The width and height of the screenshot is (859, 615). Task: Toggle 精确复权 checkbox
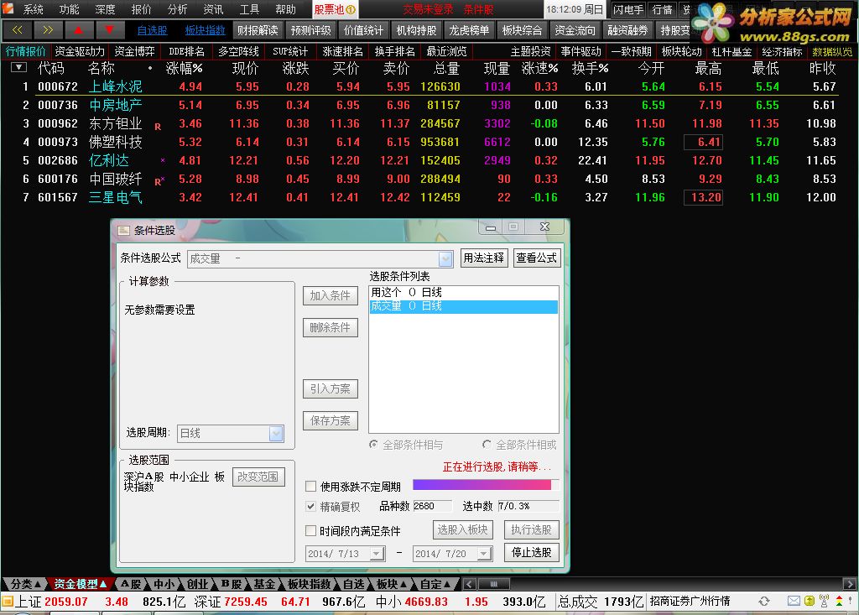coord(310,507)
